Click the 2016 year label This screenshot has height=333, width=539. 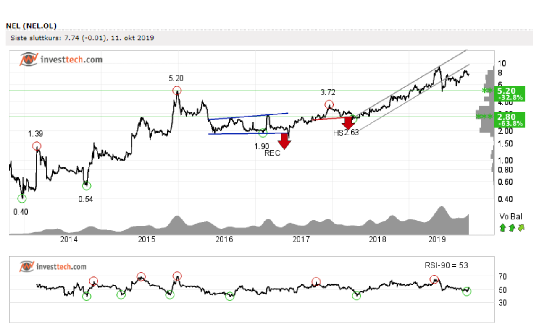(x=224, y=239)
